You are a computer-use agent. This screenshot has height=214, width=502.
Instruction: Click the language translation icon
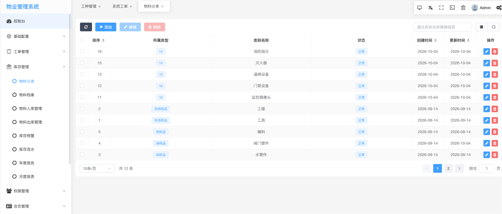(430, 8)
